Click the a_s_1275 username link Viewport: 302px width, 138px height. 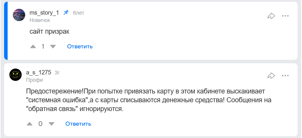click(x=39, y=73)
